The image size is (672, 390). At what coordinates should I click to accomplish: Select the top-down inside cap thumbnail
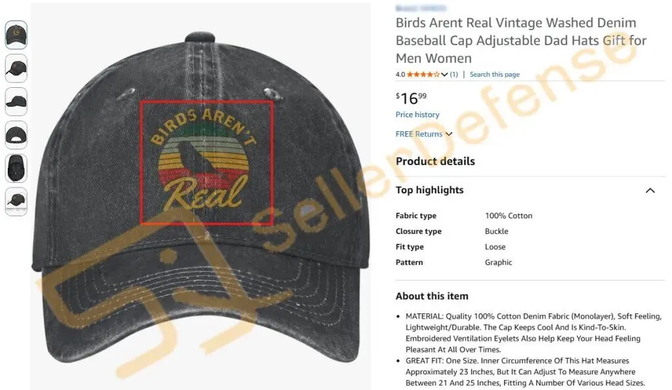point(16,168)
